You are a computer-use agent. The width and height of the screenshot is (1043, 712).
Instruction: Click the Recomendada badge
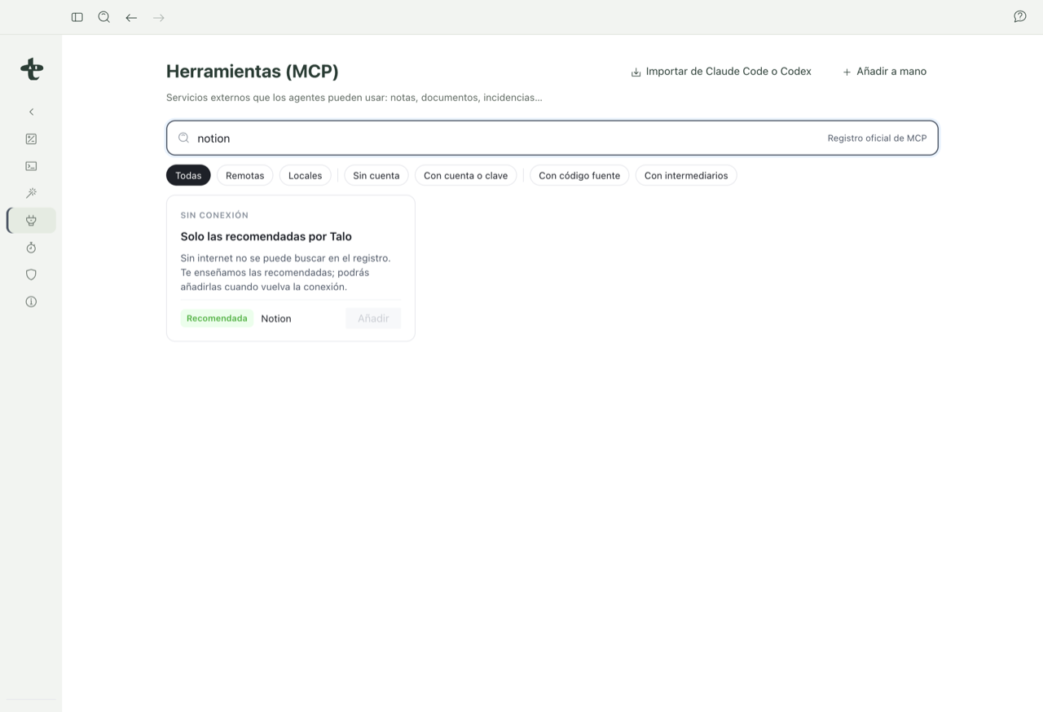(x=217, y=319)
